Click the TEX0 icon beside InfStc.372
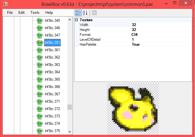The width and height of the screenshot is (195, 137). click(x=40, y=109)
